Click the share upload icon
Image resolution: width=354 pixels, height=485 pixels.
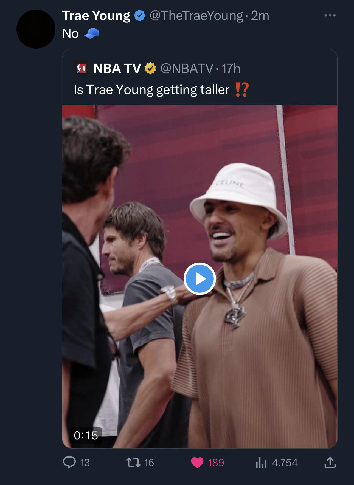tap(330, 463)
